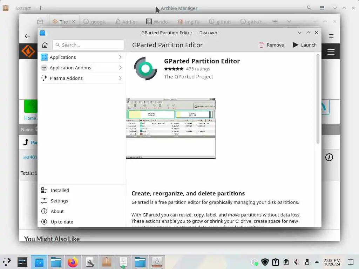359x269 pixels.
Task: Click the Home link on the webpage
Action: pyautogui.click(x=30, y=118)
